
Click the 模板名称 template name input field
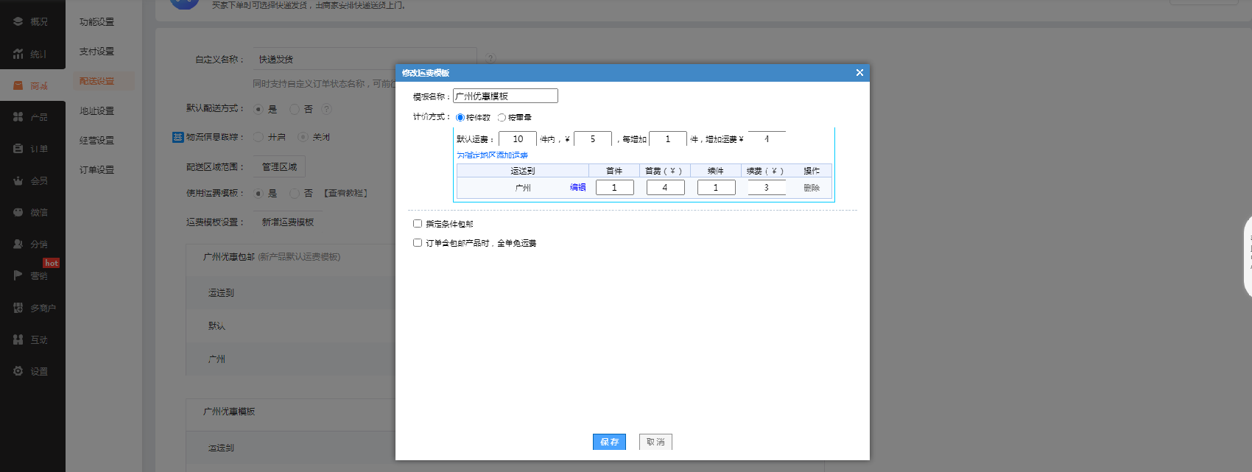[x=505, y=96]
